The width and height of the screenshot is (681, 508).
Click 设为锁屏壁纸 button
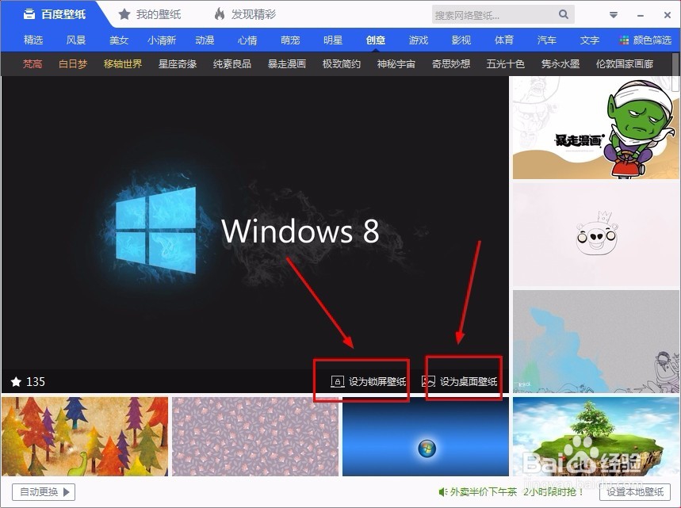(369, 382)
